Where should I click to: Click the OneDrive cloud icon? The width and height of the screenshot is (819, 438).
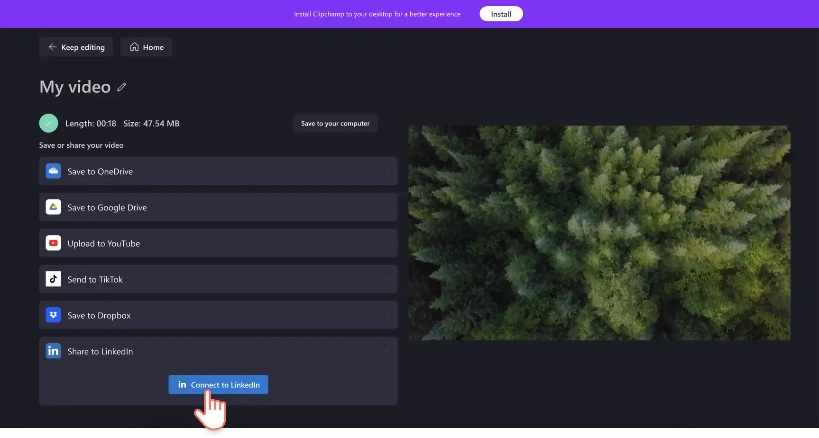coord(53,171)
